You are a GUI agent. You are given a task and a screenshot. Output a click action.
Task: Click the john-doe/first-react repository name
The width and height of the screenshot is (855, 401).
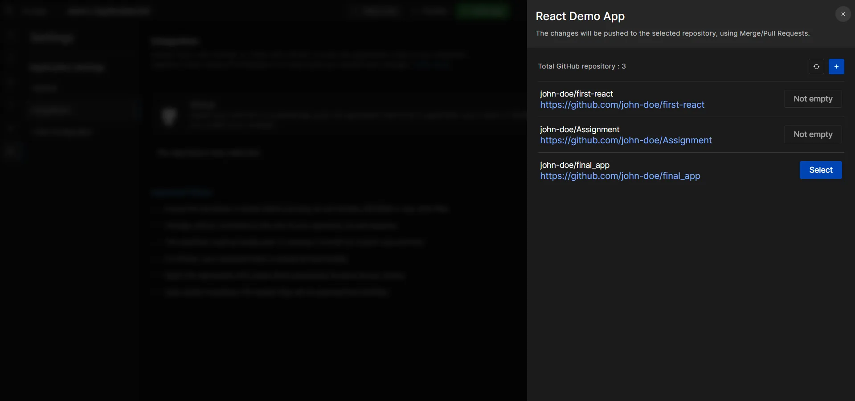(577, 94)
